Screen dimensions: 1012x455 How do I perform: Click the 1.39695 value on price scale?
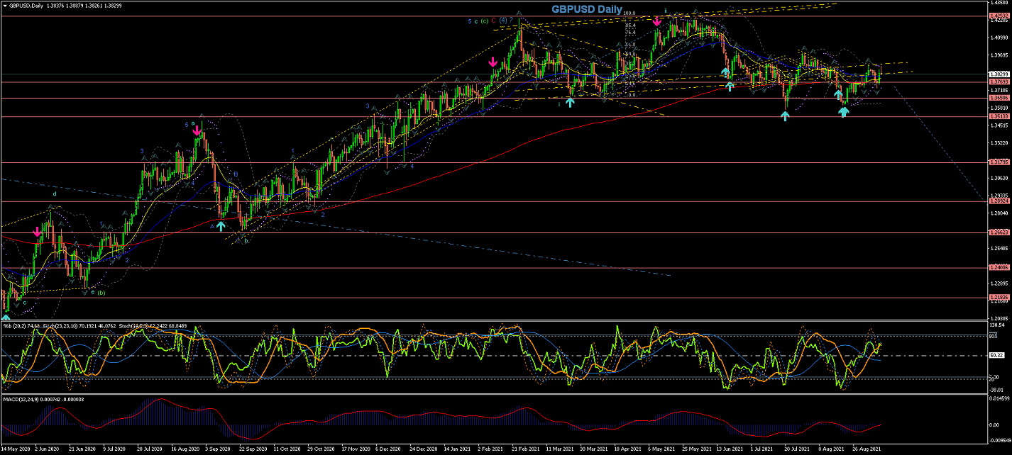pyautogui.click(x=998, y=55)
